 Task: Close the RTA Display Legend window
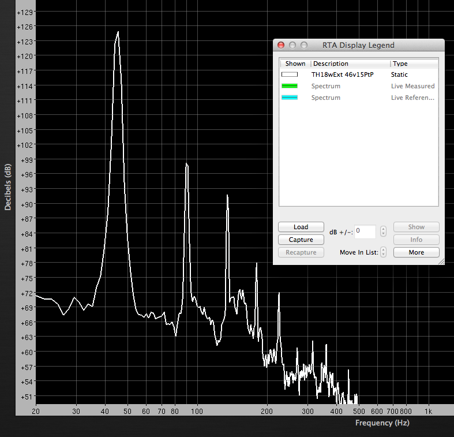pyautogui.click(x=281, y=45)
